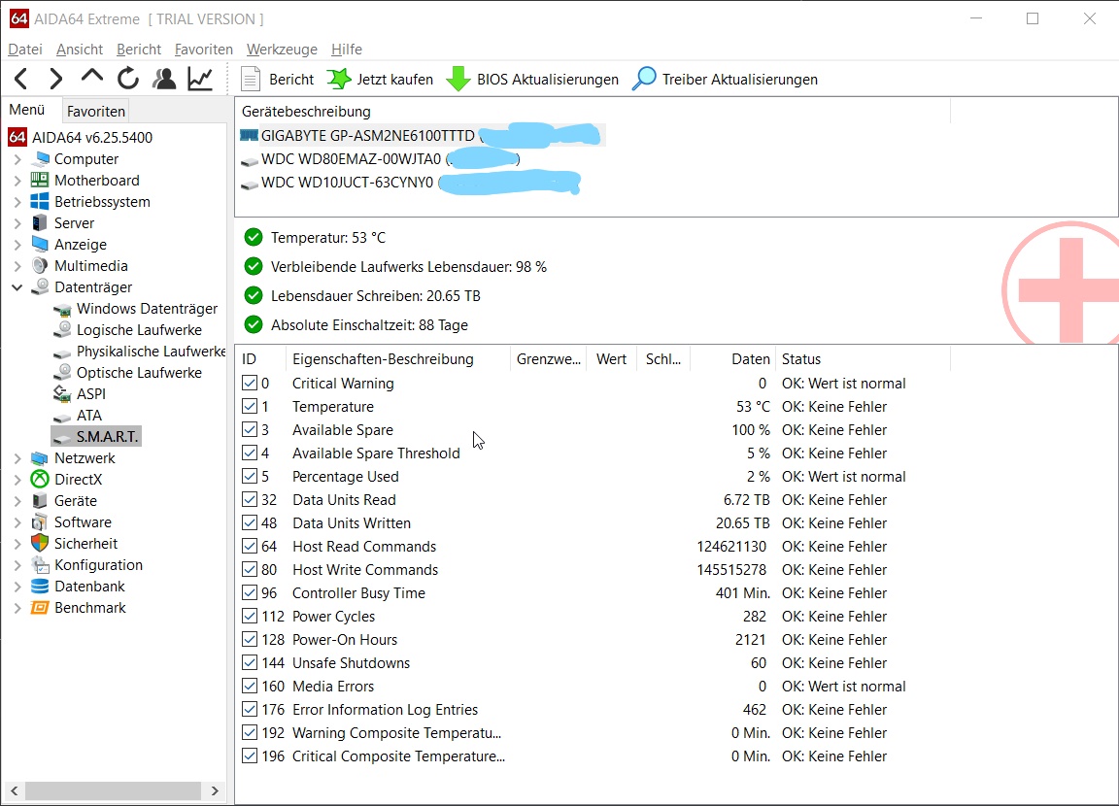Toggle the Power Cycles checkbox
The image size is (1119, 806).
[x=249, y=616]
